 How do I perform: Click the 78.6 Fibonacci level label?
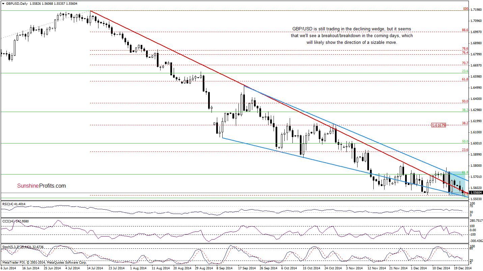465,49
